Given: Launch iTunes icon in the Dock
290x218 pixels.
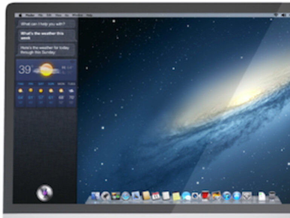Looking at the screenshot, I should coord(227,196).
